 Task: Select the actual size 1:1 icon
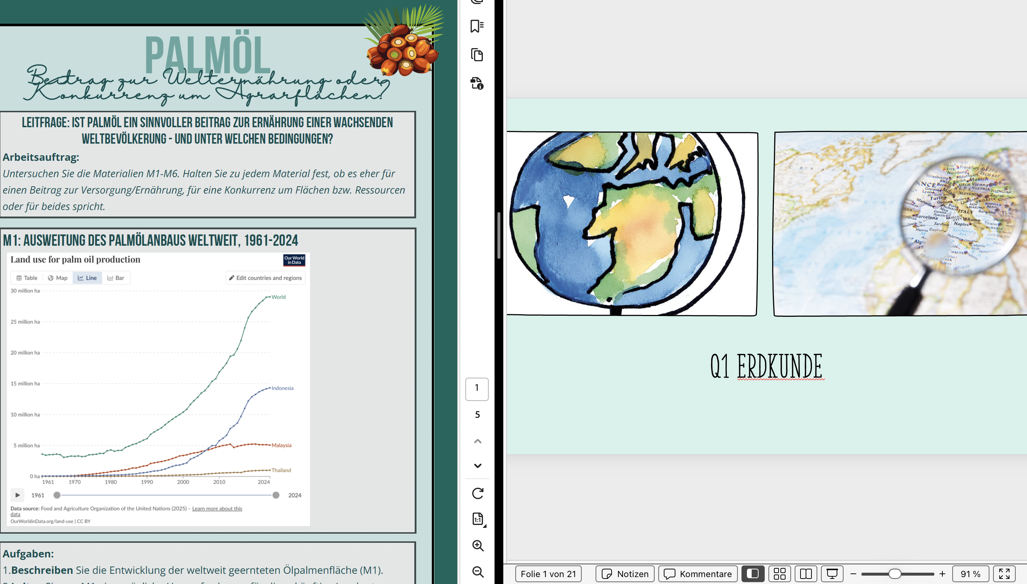(478, 519)
